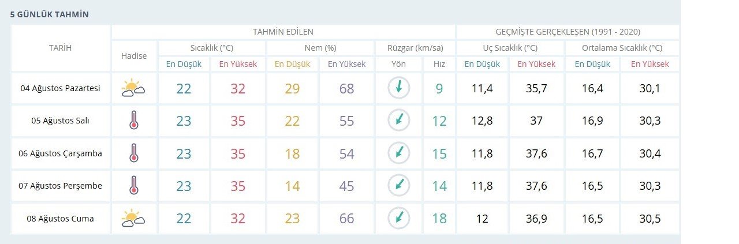Click the thermometer icon for 05 Ağustos Salı

pyautogui.click(x=134, y=121)
